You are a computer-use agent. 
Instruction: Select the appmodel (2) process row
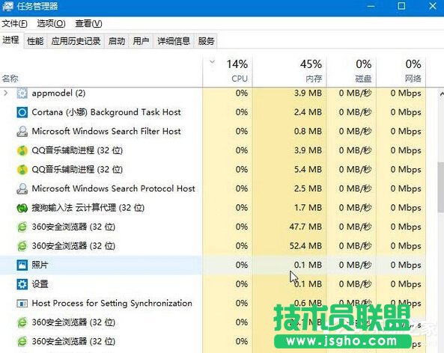pyautogui.click(x=213, y=93)
